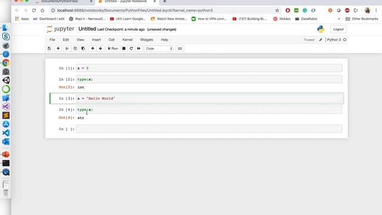Screen dimensions: 382x215
Task: Paste cells below toolbar icon
Action: click(x=83, y=48)
